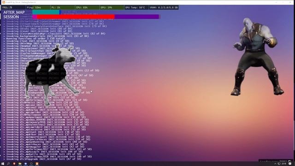Image resolution: width=295 pixels, height=166 pixels.
Task: Click the AFTER_MAP label
Action: point(14,12)
